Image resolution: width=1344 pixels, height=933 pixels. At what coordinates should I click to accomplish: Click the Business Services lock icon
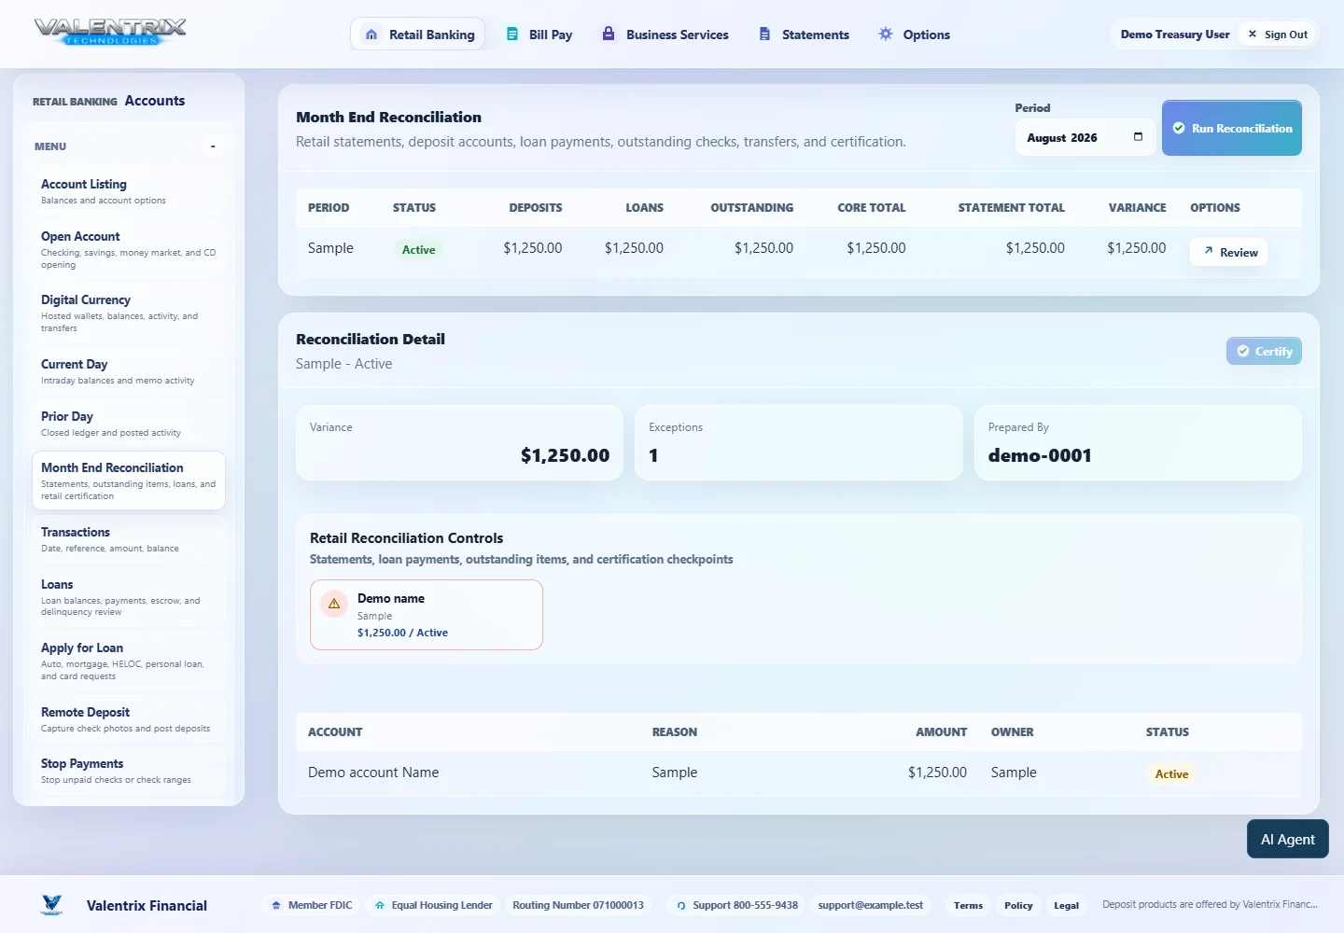tap(609, 34)
